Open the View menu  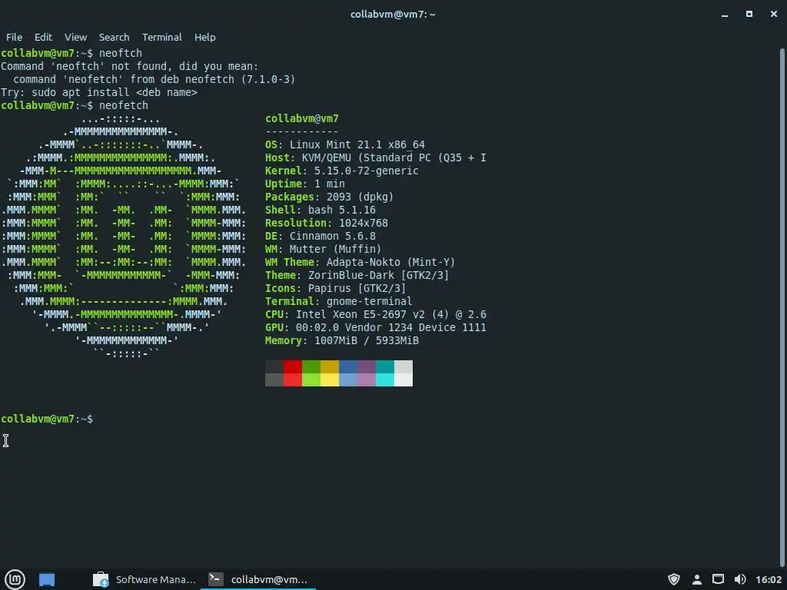[x=75, y=37]
